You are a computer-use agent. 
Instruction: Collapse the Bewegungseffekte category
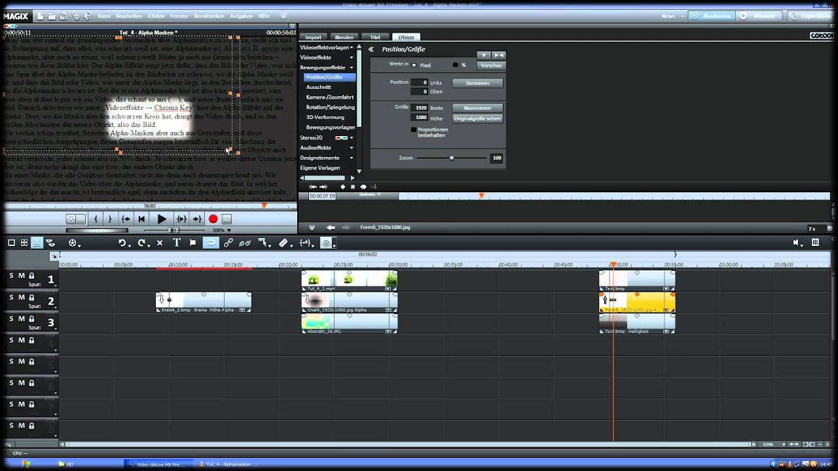(351, 67)
